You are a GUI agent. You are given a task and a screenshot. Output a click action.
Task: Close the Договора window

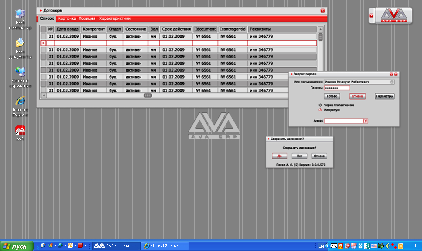pyautogui.click(x=322, y=11)
